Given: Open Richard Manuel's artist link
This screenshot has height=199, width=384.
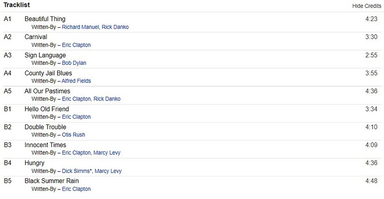Looking at the screenshot, I should (80, 27).
